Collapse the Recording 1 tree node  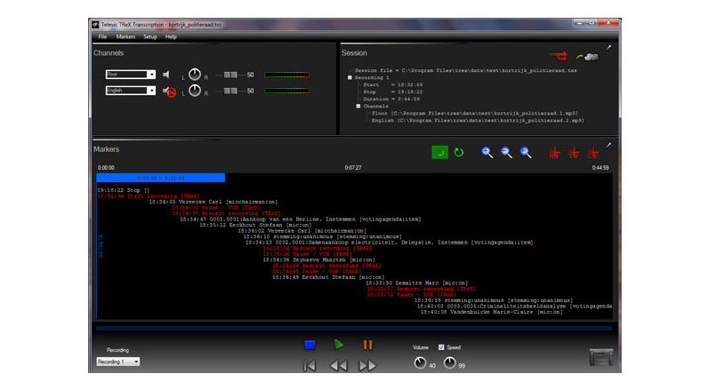pyautogui.click(x=350, y=77)
